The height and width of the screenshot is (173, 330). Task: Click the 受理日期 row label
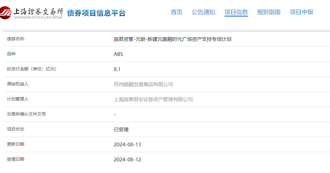pos(15,159)
